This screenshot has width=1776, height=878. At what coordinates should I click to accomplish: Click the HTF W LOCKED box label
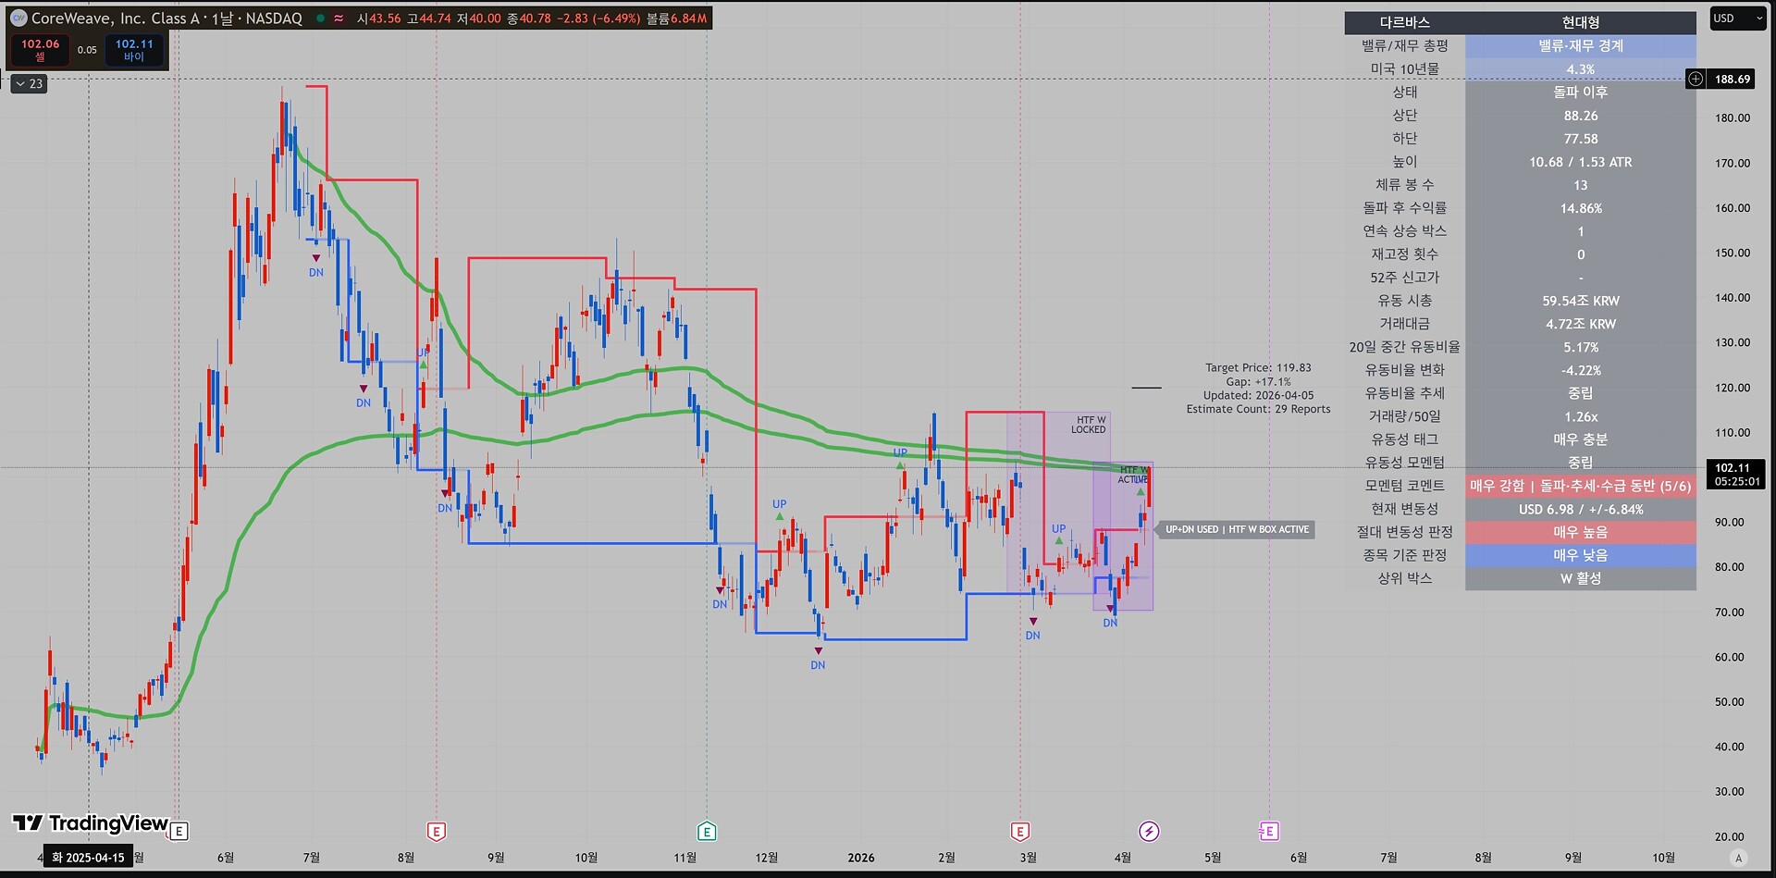(1089, 425)
